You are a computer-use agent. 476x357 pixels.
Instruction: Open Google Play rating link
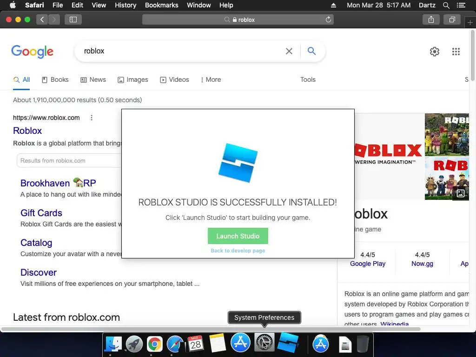coord(368,264)
